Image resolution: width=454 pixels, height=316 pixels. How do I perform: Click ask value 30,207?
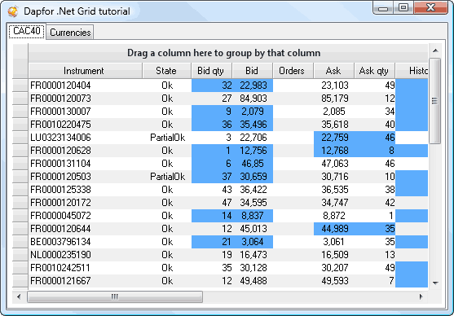[335, 268]
